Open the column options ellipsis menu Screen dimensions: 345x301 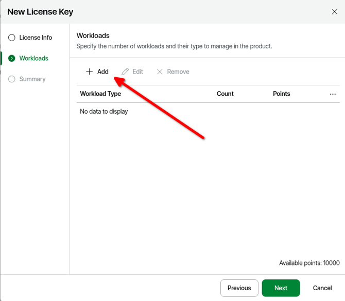(x=333, y=94)
